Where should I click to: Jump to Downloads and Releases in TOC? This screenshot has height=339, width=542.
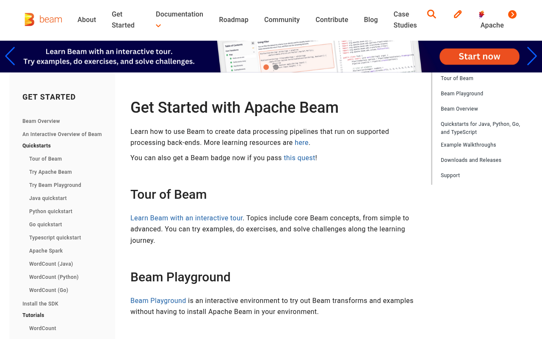point(471,160)
